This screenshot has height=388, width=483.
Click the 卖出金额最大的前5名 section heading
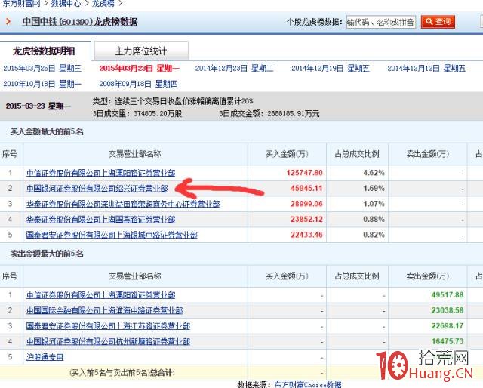pos(47,254)
